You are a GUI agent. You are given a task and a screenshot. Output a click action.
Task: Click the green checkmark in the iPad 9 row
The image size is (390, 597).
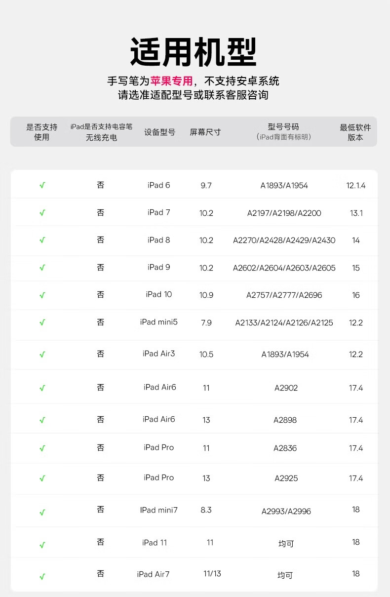42,268
